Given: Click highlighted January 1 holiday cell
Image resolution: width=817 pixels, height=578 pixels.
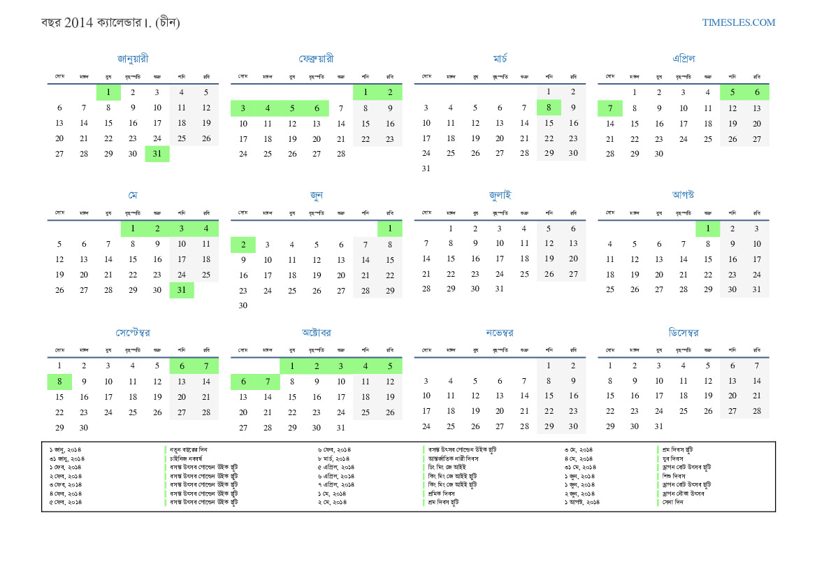Looking at the screenshot, I should point(108,92).
